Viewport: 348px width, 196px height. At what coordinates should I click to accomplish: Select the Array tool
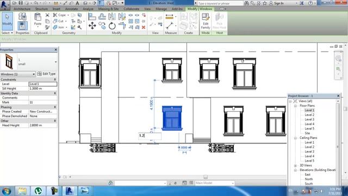coord(130,21)
